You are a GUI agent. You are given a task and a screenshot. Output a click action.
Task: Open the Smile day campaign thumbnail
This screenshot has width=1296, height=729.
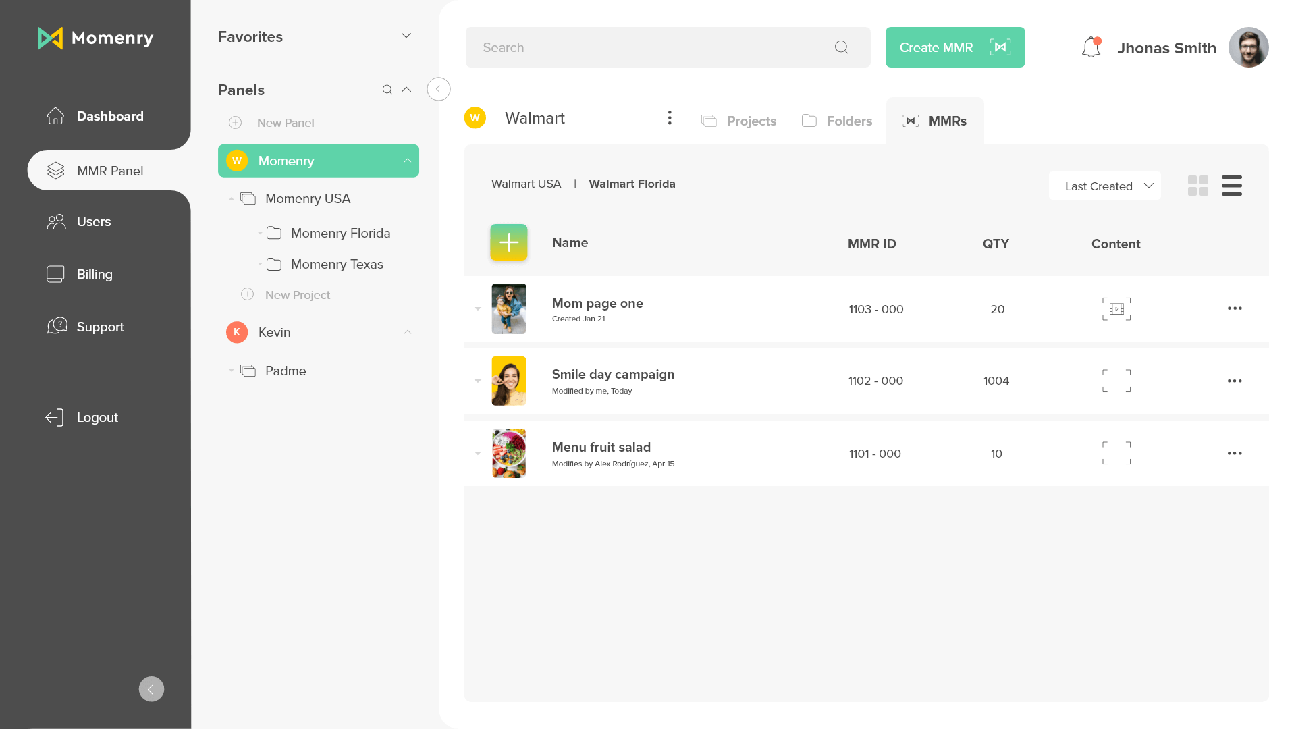[509, 381]
